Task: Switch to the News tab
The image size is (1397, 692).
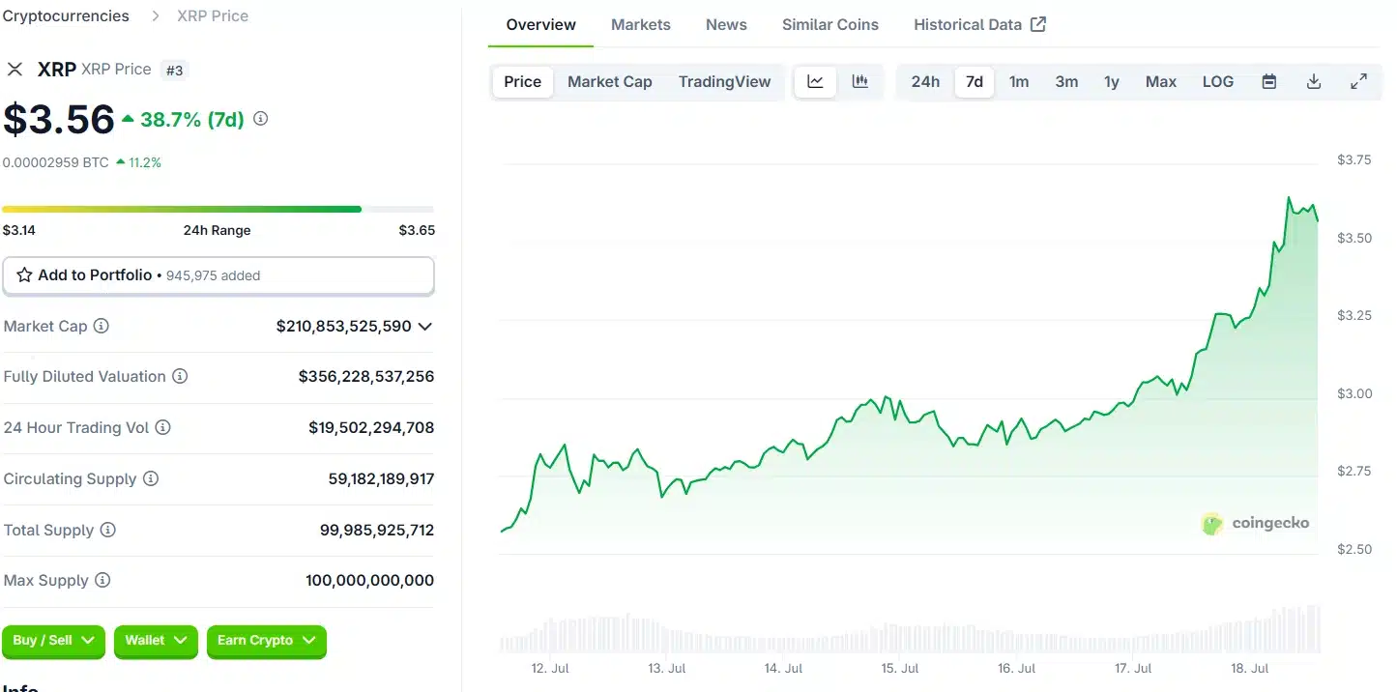Action: (726, 24)
